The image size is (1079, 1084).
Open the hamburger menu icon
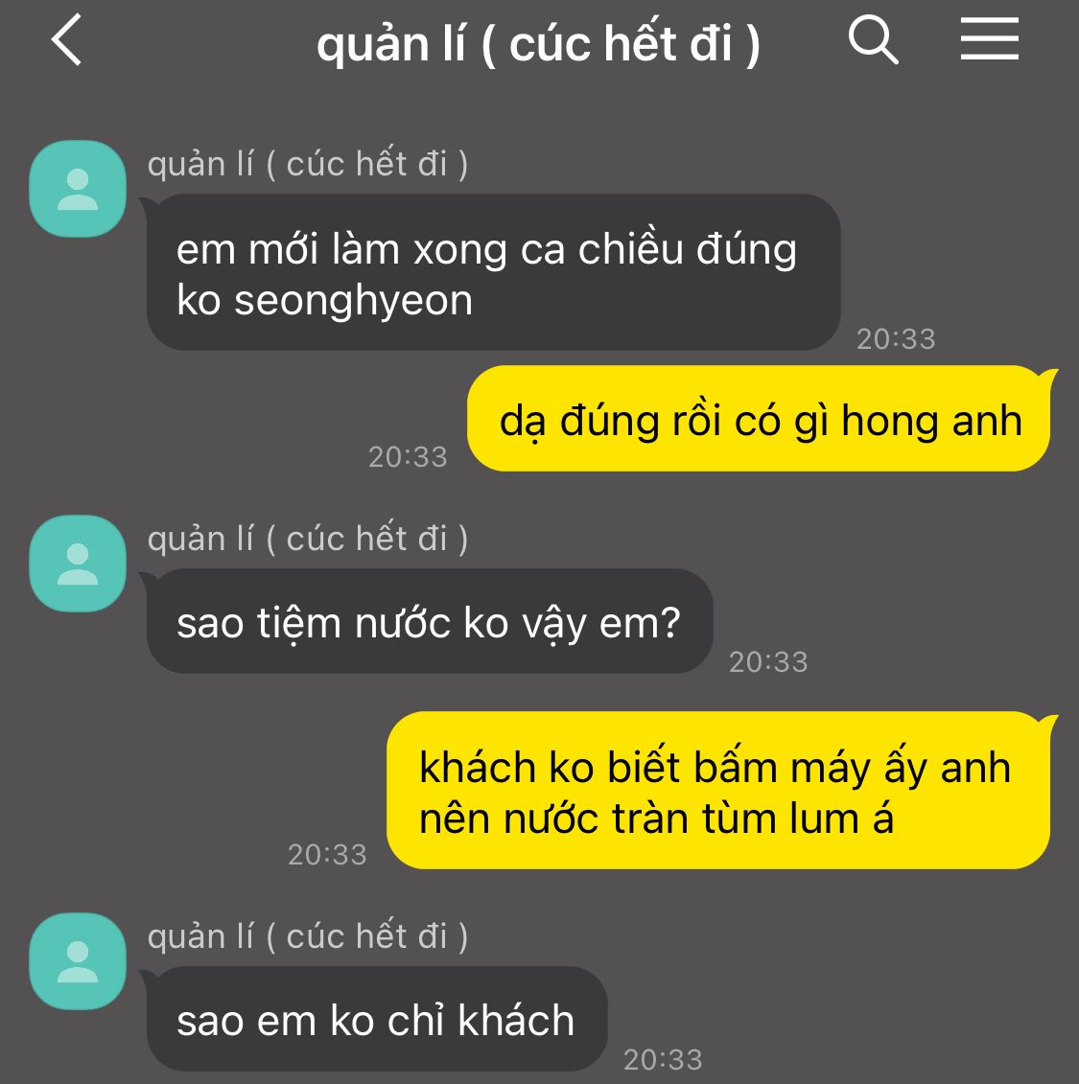pyautogui.click(x=989, y=39)
